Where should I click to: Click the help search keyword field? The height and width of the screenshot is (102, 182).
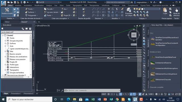118,2
